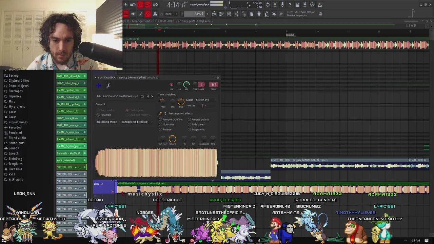This screenshot has width=434, height=244.
Task: Enable the Normalize option
Action: pos(161,124)
